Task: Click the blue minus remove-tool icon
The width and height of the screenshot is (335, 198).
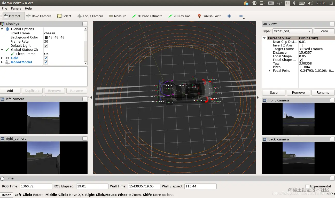Action: pyautogui.click(x=241, y=16)
